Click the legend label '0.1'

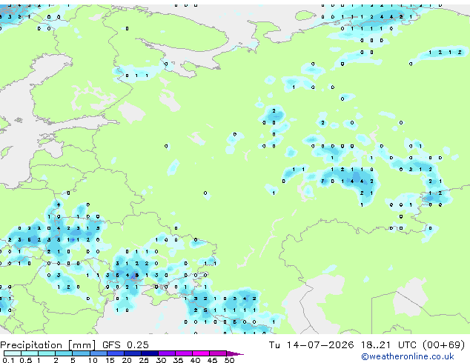click(x=8, y=360)
